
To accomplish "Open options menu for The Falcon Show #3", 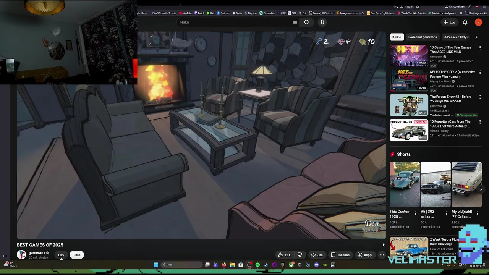I will 480,97.
